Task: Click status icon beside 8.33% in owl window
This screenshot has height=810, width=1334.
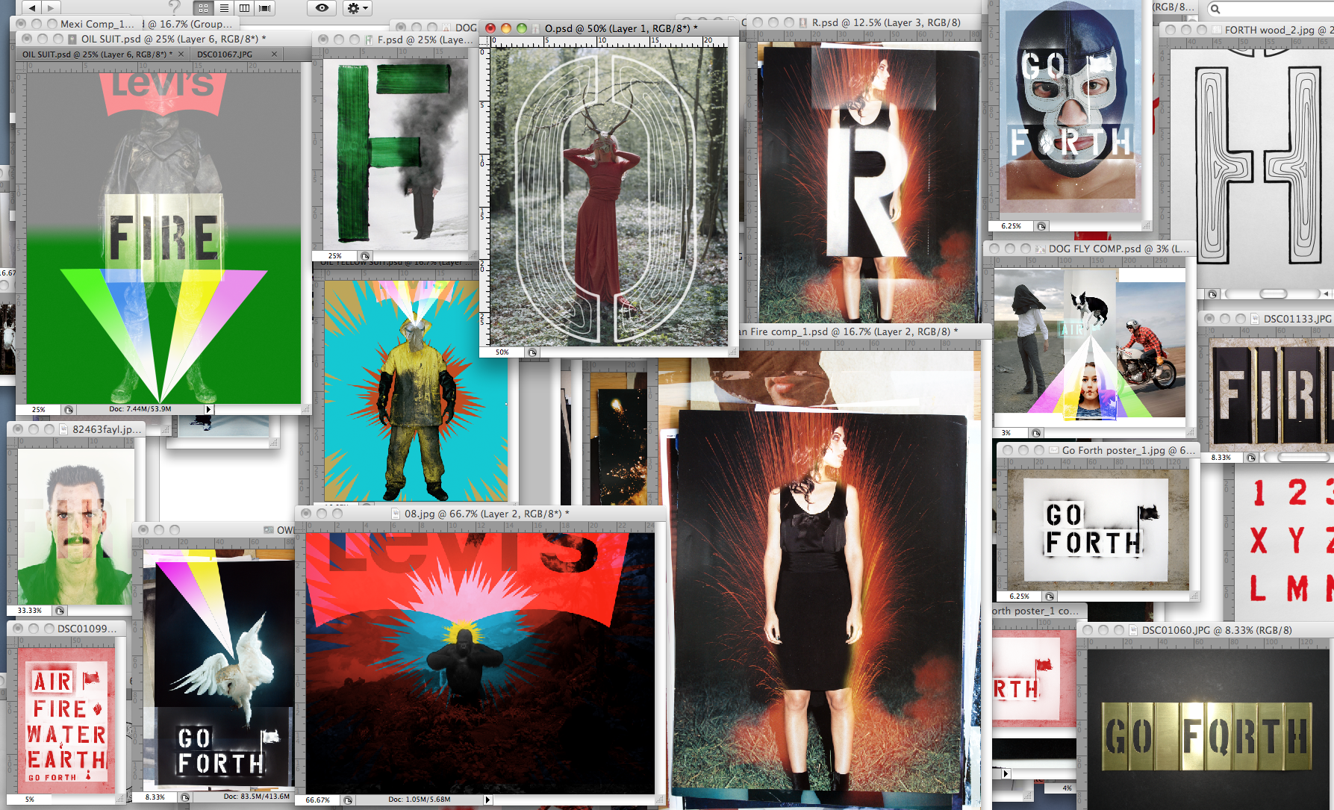Action: coord(185,797)
